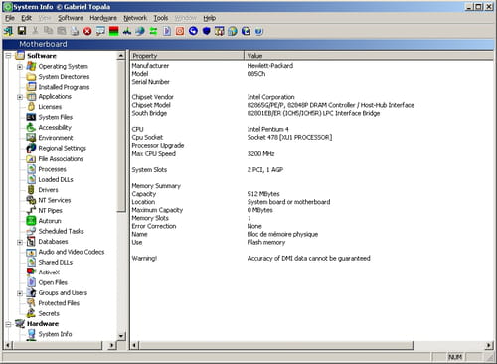Click the first toolbar icon left of save

(x=8, y=31)
